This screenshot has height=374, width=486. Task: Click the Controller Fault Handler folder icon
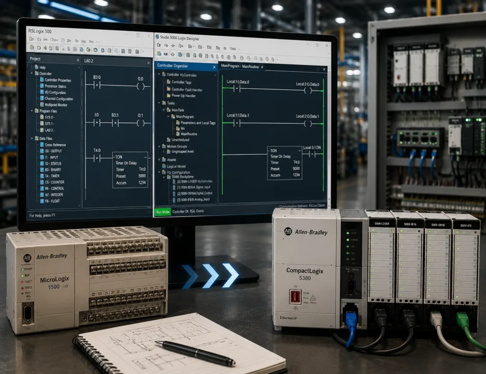coord(168,89)
